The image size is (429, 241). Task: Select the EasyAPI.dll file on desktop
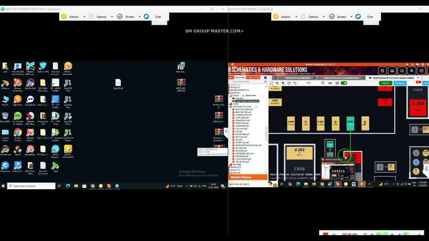[x=118, y=84]
